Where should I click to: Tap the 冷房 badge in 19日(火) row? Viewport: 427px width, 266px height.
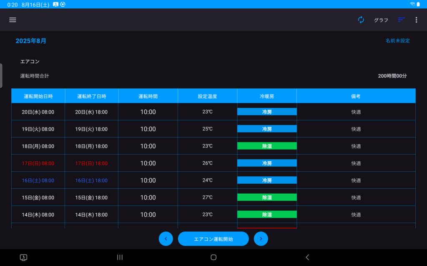tap(267, 129)
